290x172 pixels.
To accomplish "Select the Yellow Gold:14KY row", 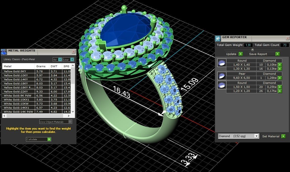I will point(37,79).
